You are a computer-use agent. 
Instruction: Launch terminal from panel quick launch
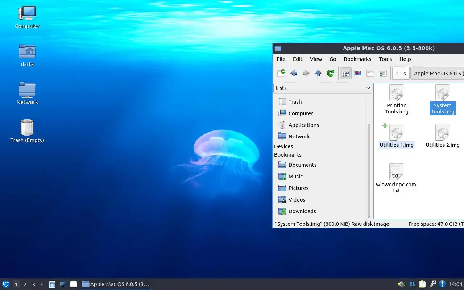click(x=63, y=284)
